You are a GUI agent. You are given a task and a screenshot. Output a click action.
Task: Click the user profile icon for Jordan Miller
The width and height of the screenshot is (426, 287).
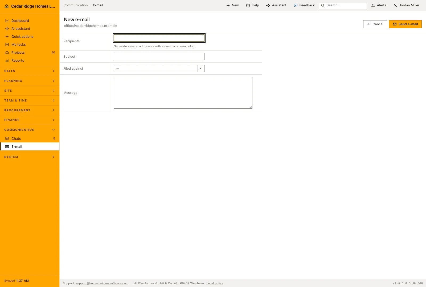(x=395, y=5)
